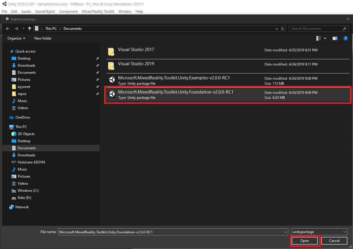The height and width of the screenshot is (249, 353).
Task: Select Quick access in the sidebar
Action: (x=23, y=51)
